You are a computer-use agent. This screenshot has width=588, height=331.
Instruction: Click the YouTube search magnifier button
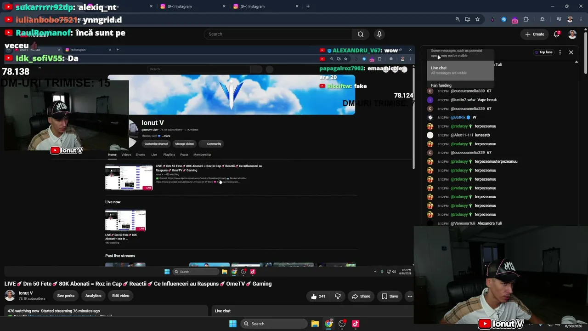[361, 34]
